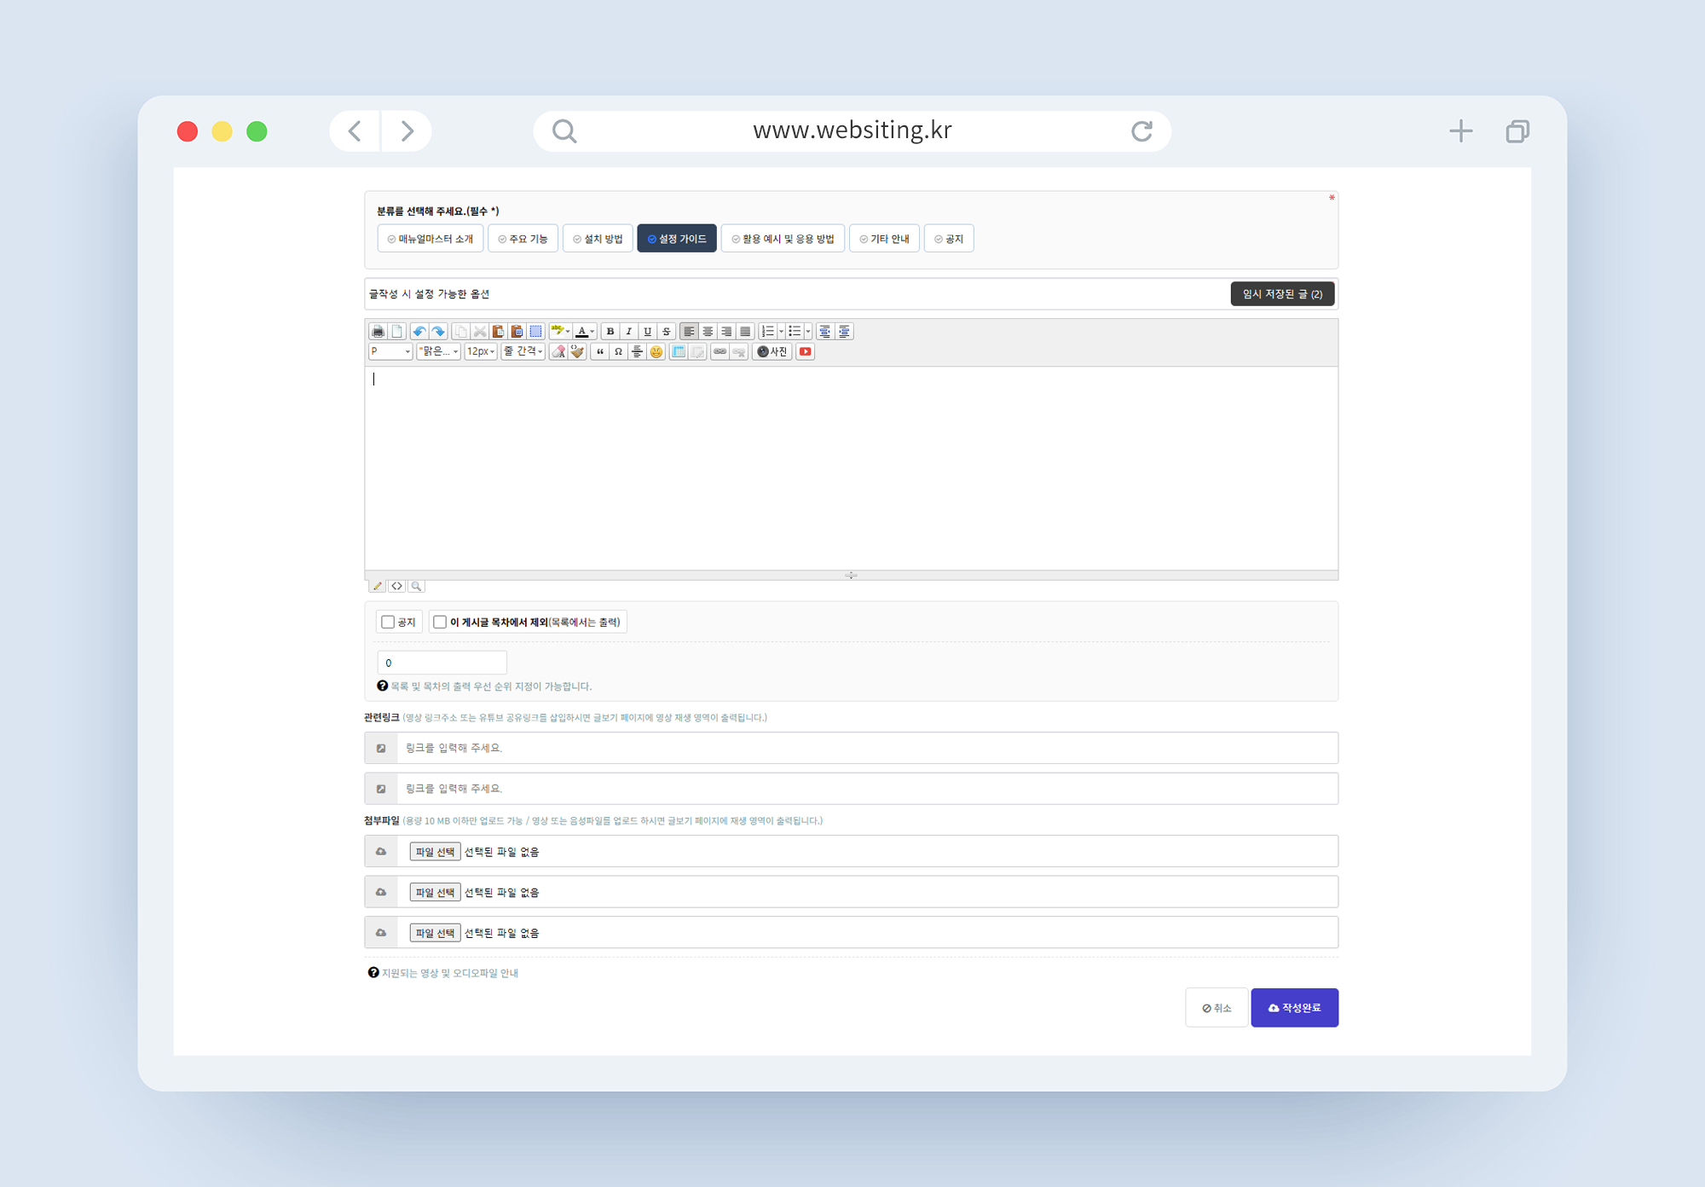This screenshot has height=1187, width=1705.
Task: Click the insert hyperlink chain icon
Action: click(x=720, y=352)
